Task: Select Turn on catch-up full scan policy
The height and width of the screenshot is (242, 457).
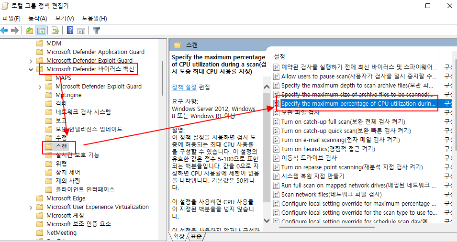Action: [x=339, y=122]
